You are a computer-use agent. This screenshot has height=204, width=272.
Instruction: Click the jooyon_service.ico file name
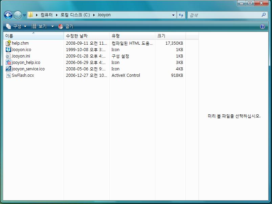[x=28, y=69]
